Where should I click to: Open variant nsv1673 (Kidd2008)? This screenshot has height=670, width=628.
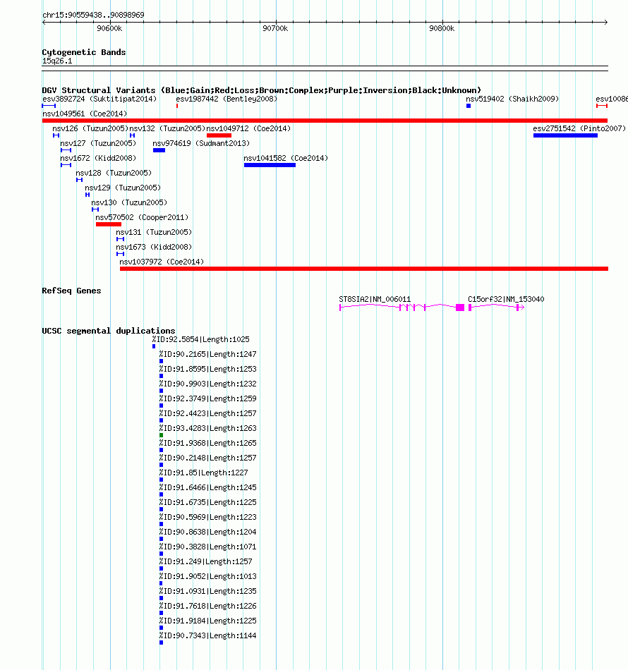coord(154,247)
